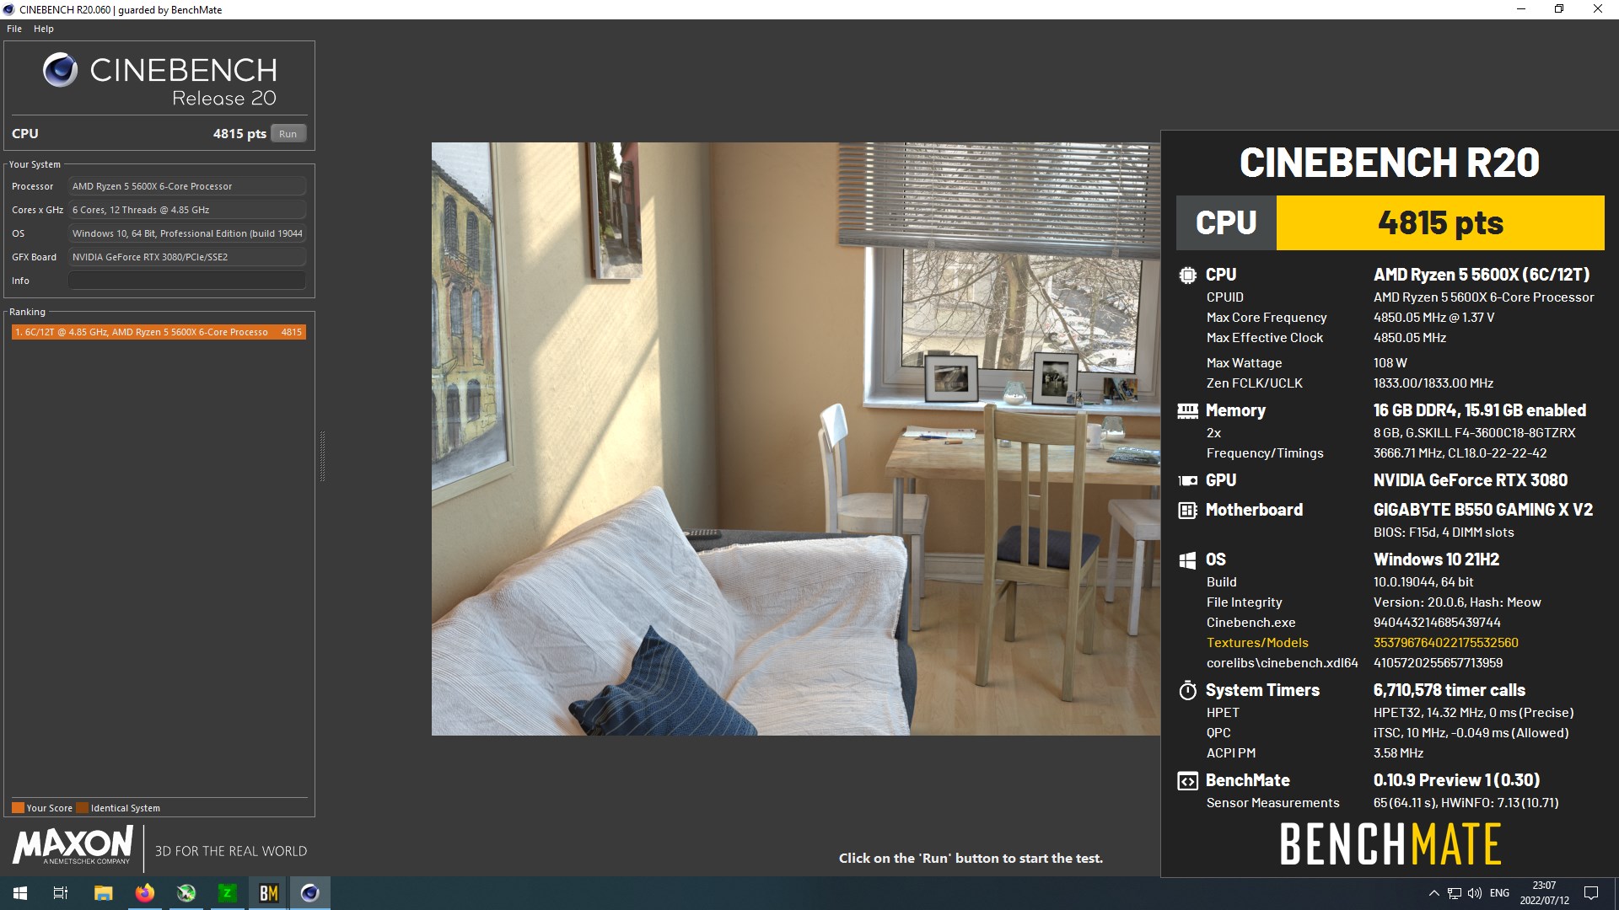
Task: Click the Memory icon in BenchMate panel
Action: tap(1187, 410)
